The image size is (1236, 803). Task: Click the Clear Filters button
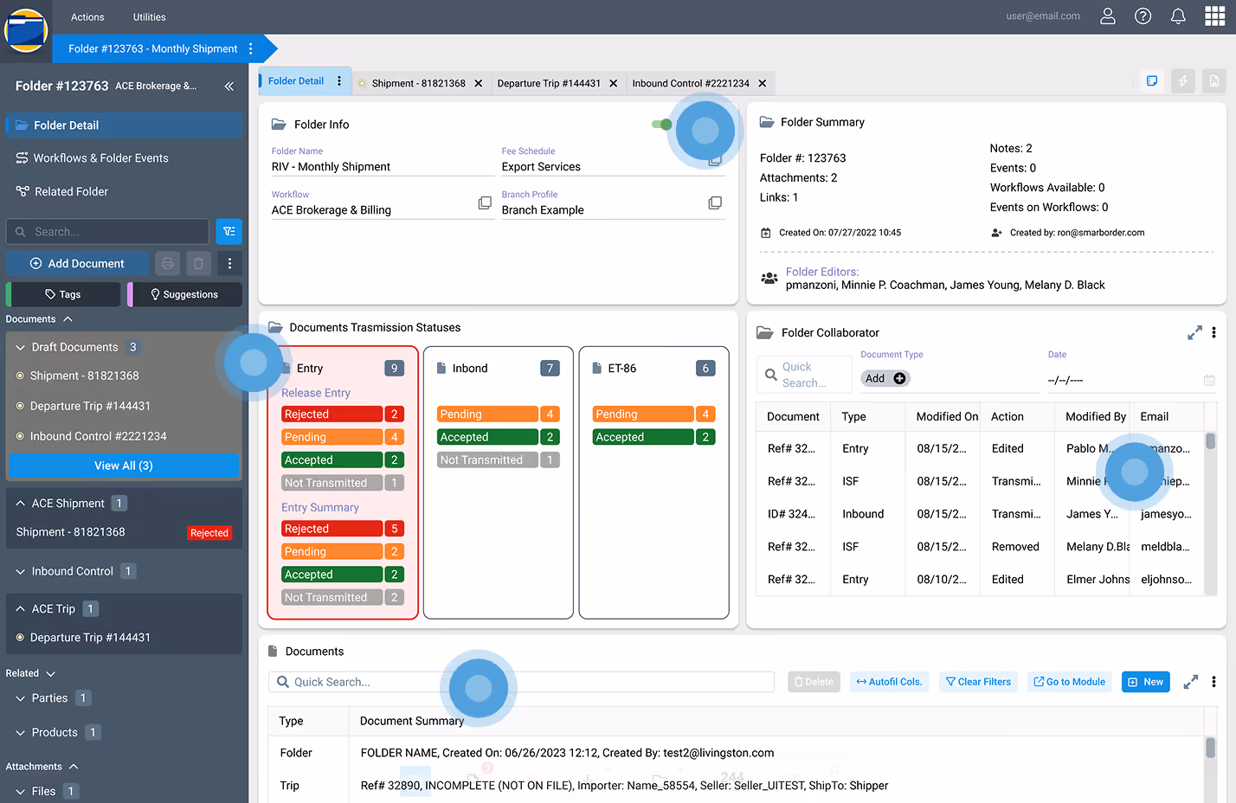978,682
